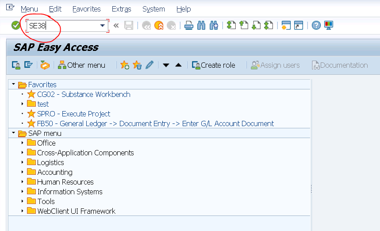380x231 pixels.
Task: Open the Help menu
Action: 184,9
